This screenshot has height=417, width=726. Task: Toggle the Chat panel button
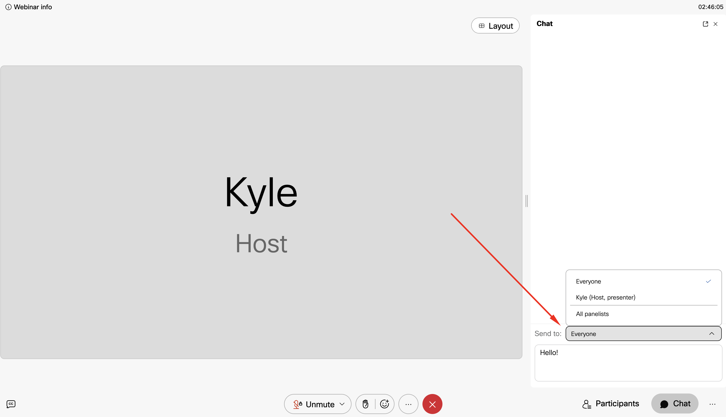point(675,403)
